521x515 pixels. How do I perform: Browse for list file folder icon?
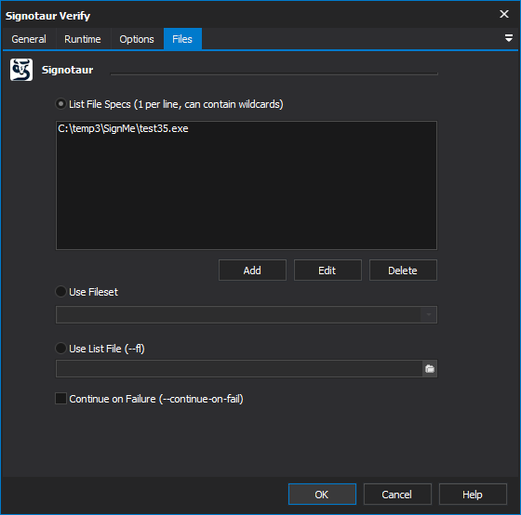click(430, 368)
